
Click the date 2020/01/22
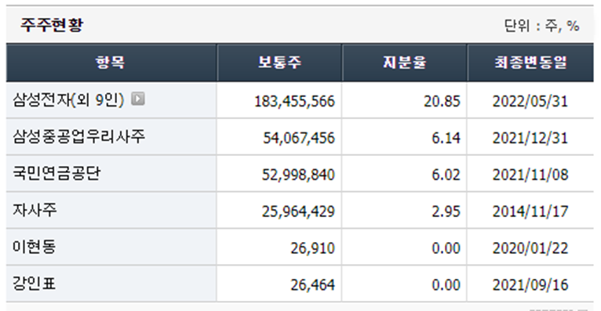pos(530,248)
